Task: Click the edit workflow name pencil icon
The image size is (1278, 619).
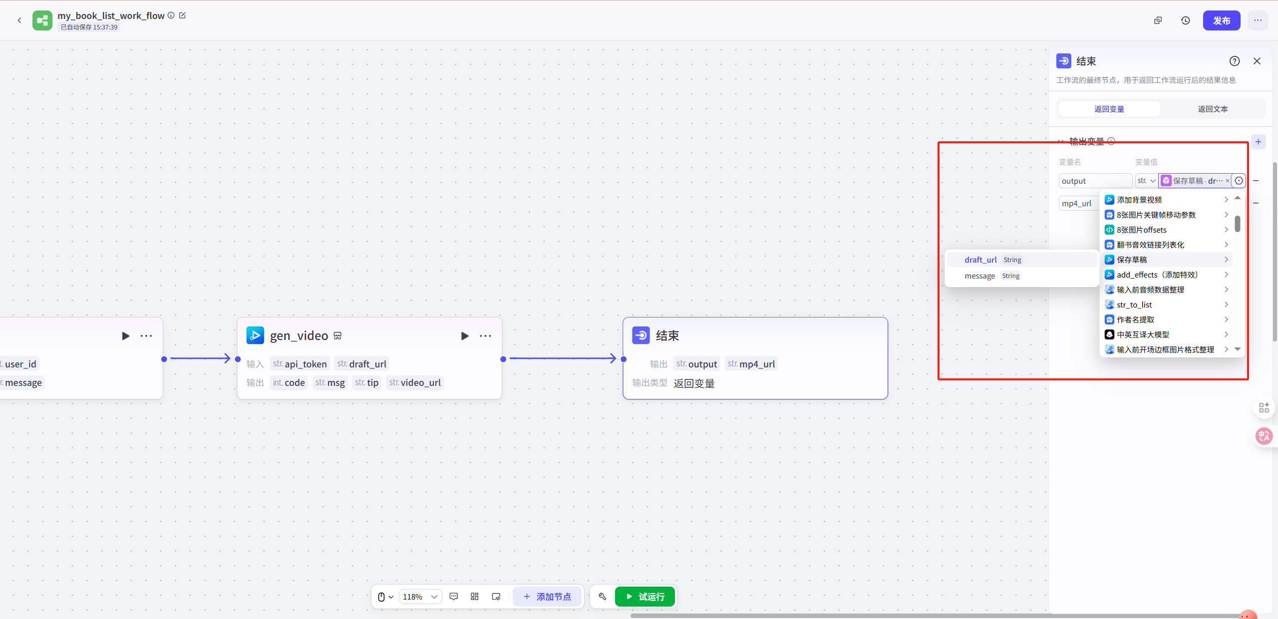Action: (183, 15)
